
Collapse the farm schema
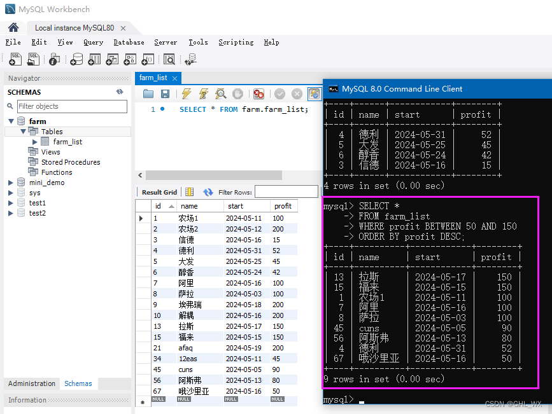point(11,121)
